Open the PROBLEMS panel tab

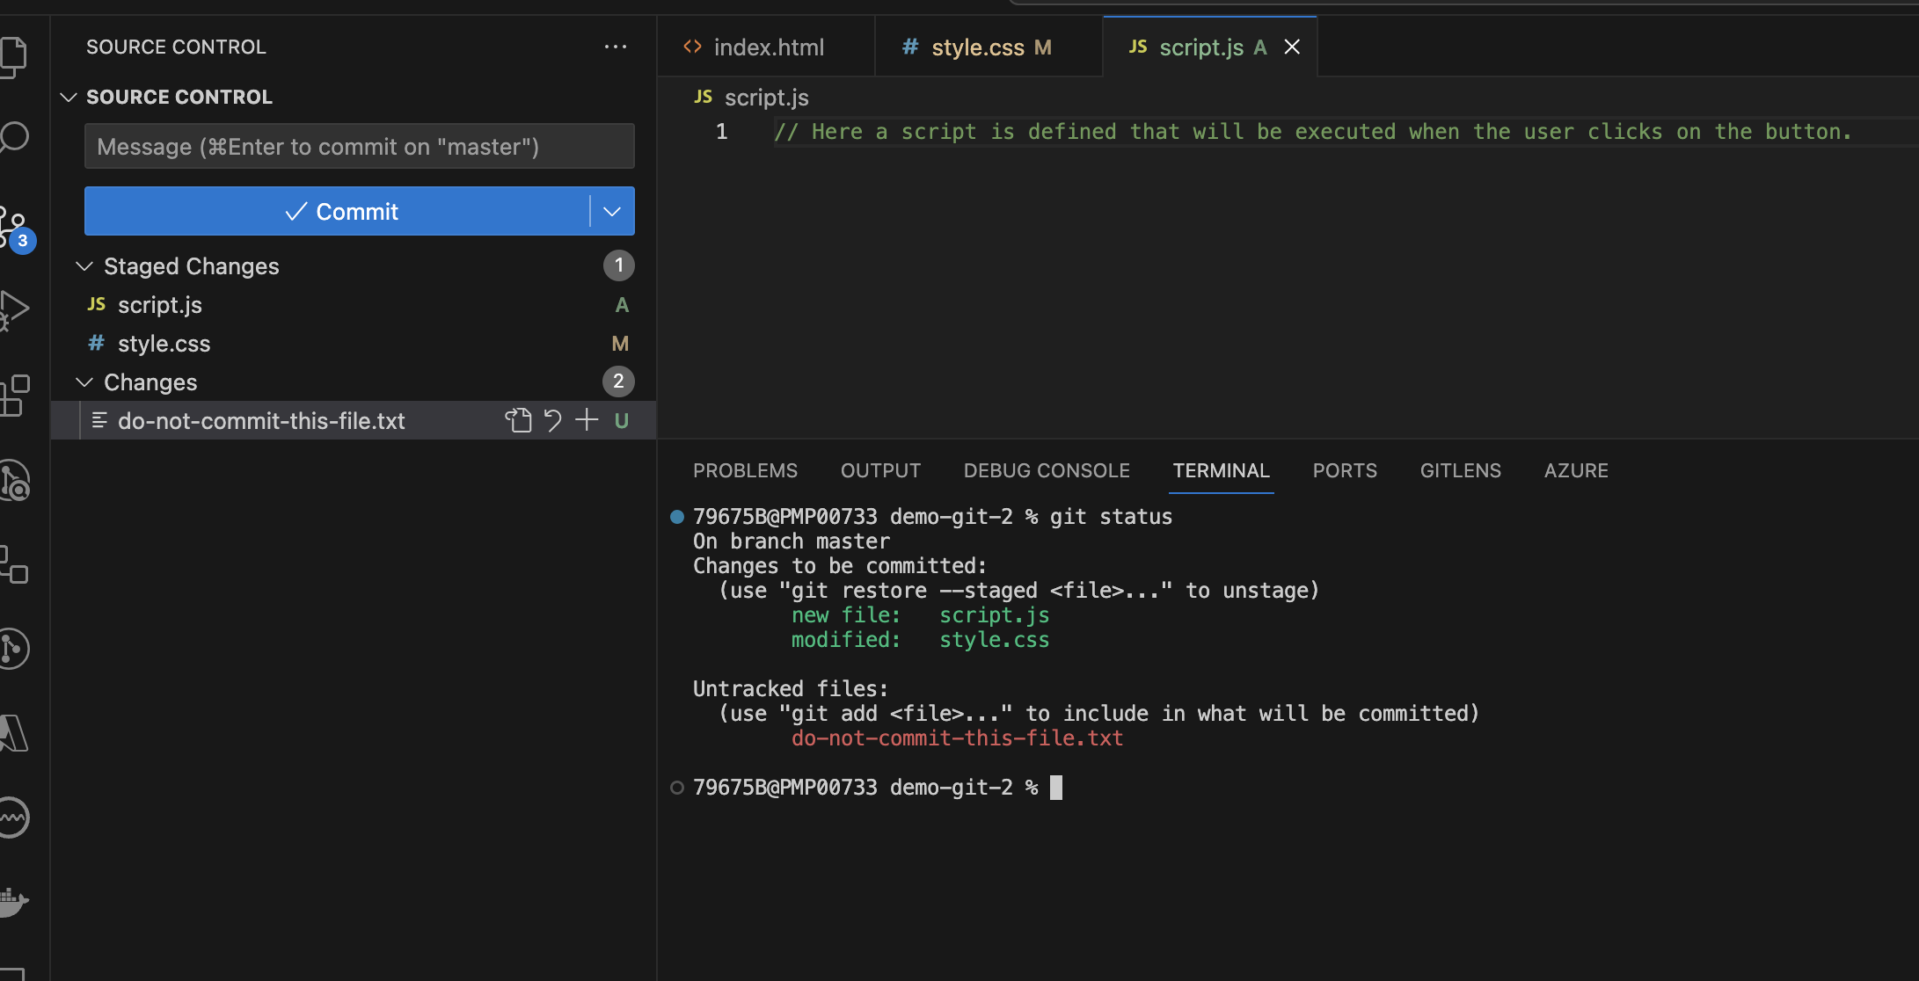point(745,470)
